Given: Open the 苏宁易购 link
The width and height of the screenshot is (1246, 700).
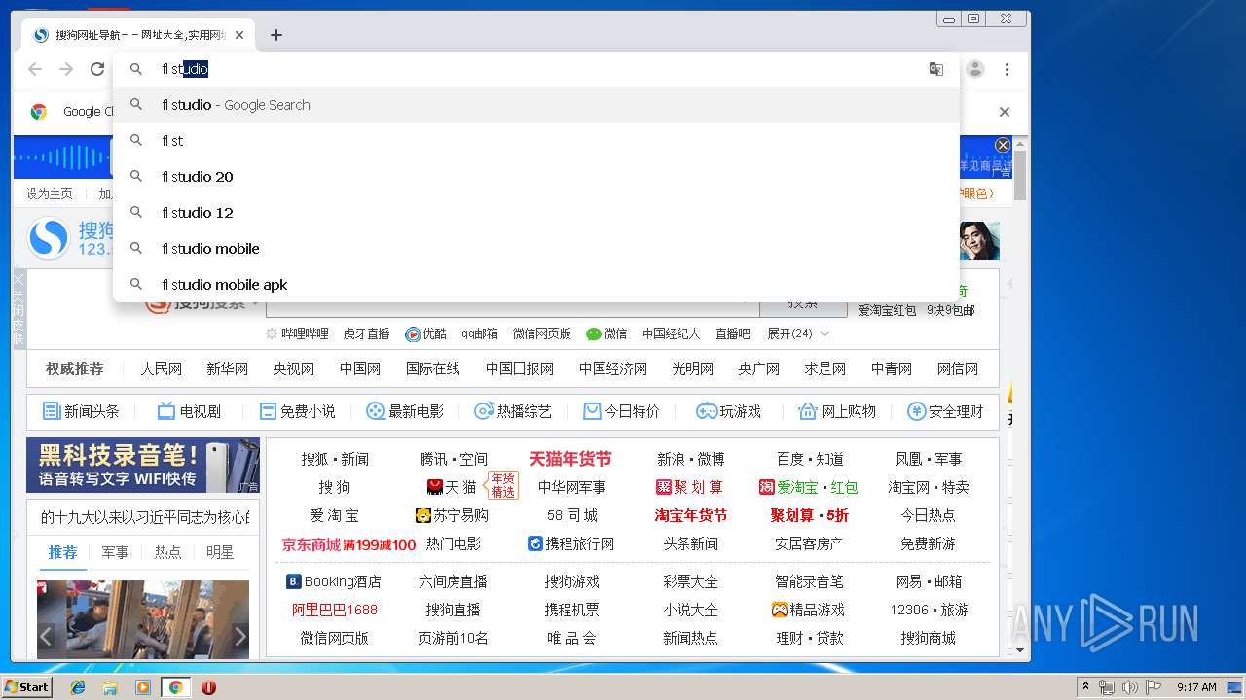Looking at the screenshot, I should click(x=452, y=515).
